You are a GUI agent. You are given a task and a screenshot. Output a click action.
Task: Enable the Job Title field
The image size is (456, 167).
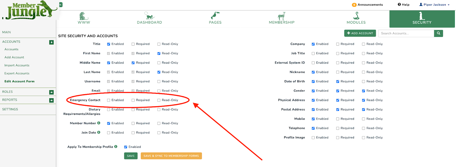(313, 53)
